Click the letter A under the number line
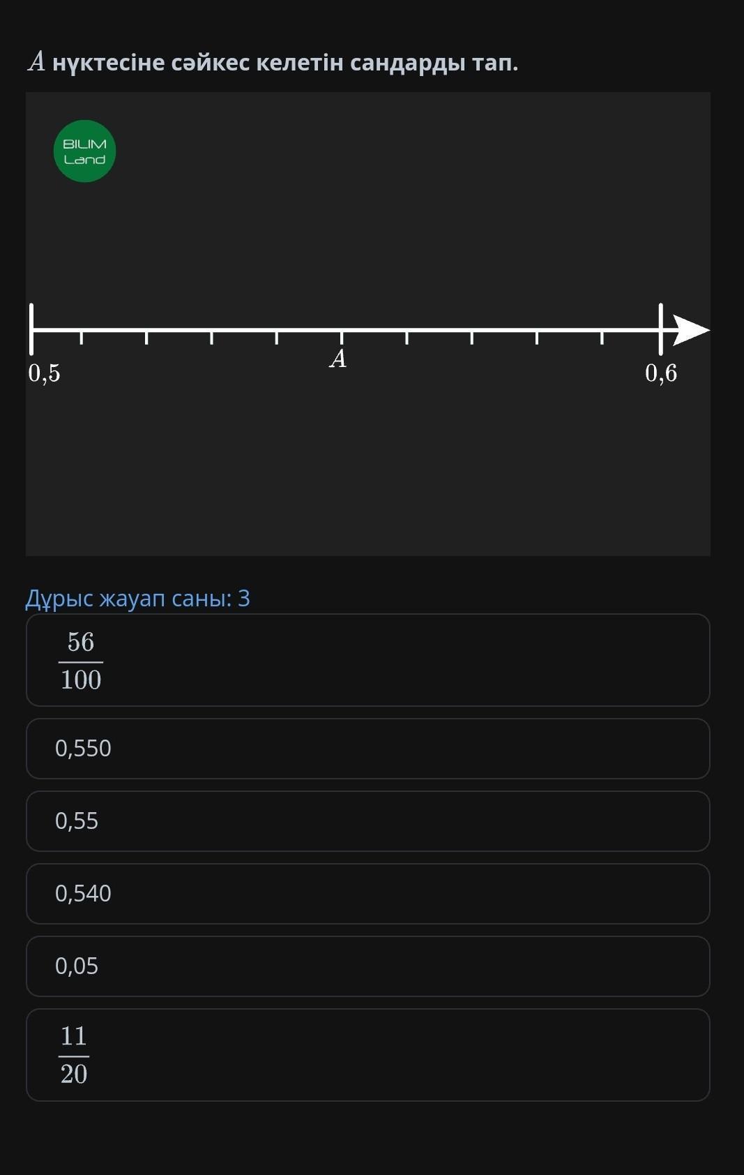Image resolution: width=744 pixels, height=1175 pixels. 338,359
